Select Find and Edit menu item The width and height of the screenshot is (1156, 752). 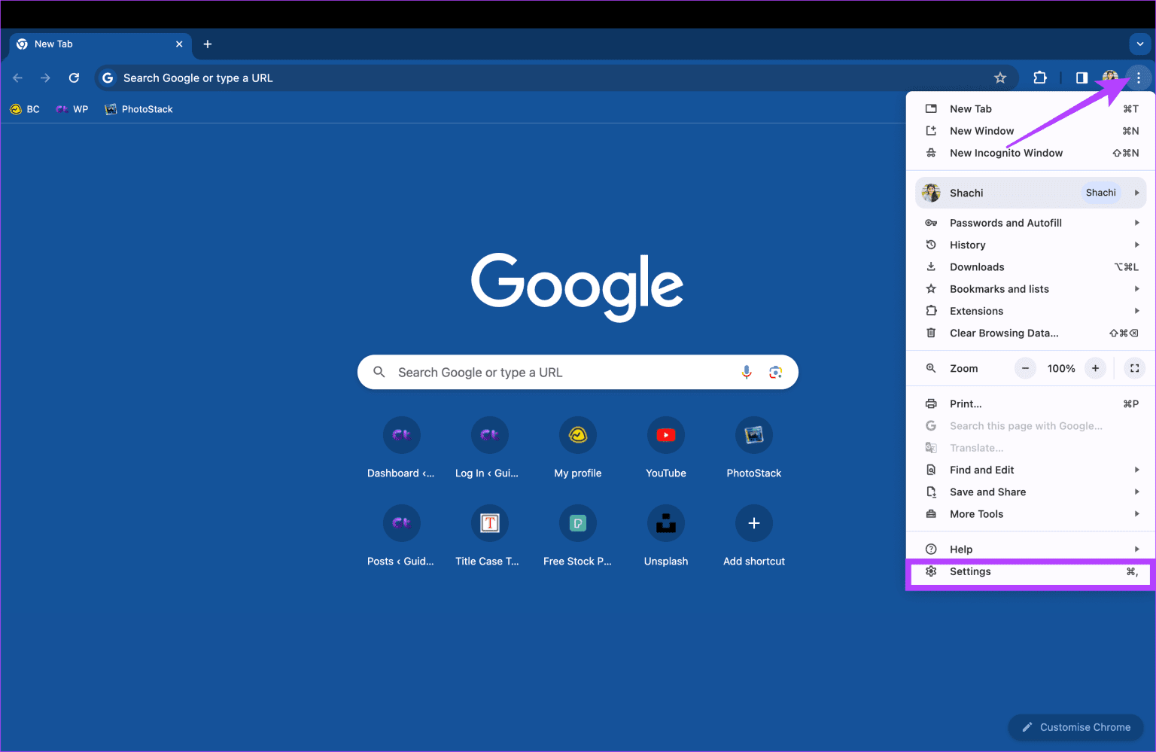[1030, 470]
